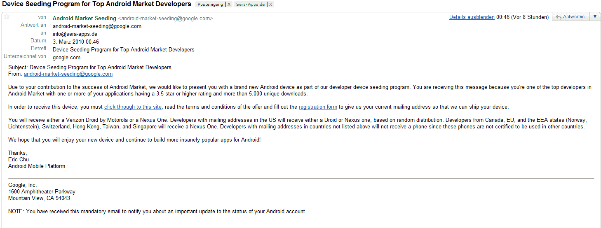Click the google.com signed-by value
601x228 pixels.
tap(66, 58)
